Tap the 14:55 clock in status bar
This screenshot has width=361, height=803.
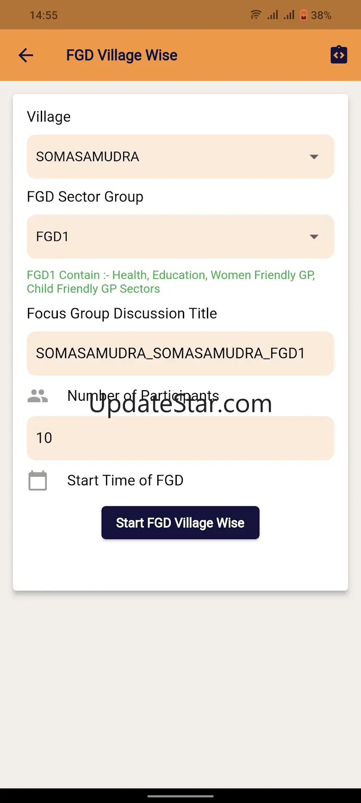click(x=44, y=15)
